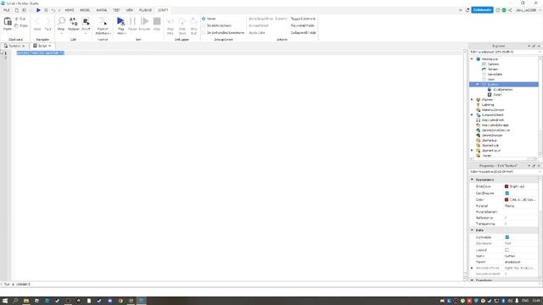Click the Replace tool icon

pos(74,21)
